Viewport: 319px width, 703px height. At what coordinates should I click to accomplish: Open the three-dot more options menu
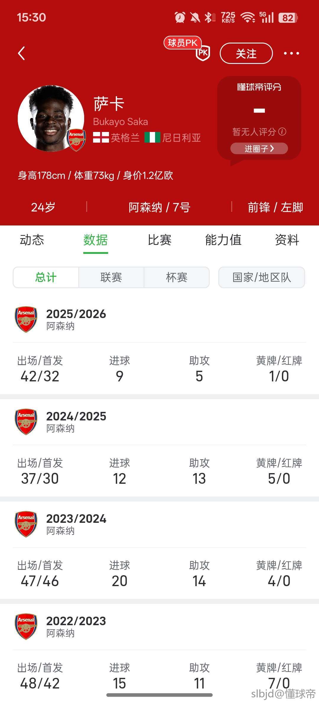click(291, 54)
